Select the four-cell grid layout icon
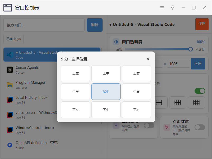Screen dimensions: 212x159 (159, 102)
